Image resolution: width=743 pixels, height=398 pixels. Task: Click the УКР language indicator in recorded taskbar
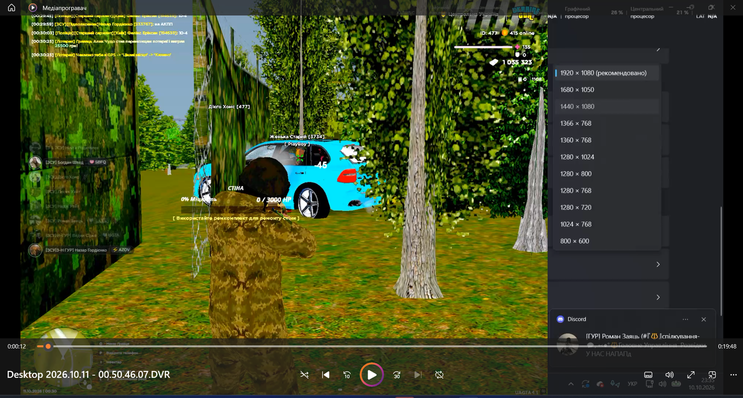tap(633, 384)
